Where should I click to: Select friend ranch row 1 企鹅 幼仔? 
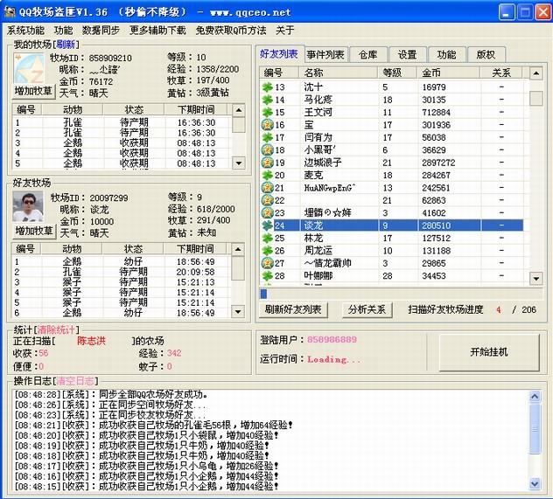[122, 261]
